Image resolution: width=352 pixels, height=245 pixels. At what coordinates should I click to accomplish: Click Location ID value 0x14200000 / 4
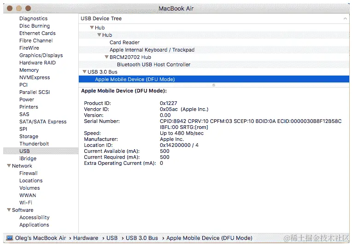pyautogui.click(x=179, y=145)
